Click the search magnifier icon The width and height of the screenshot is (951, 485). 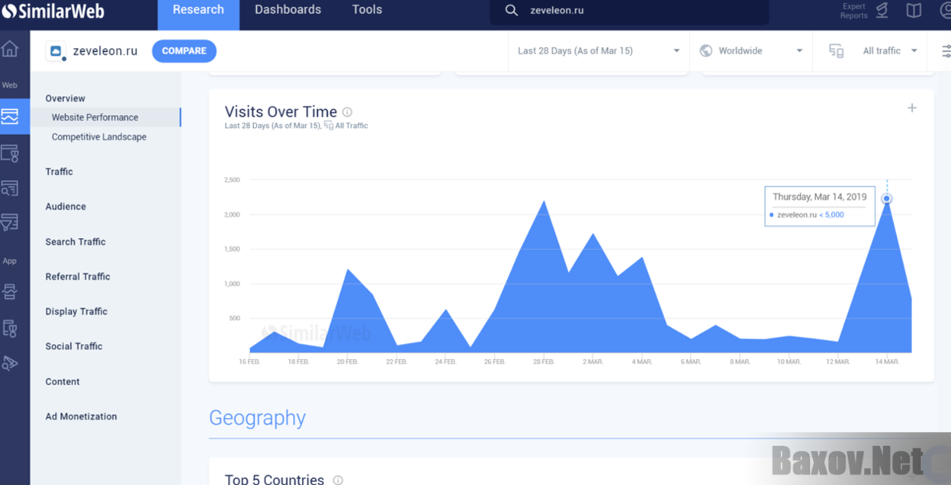click(x=512, y=11)
